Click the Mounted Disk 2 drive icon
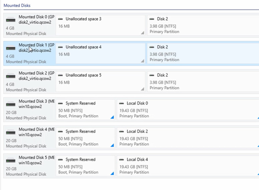Image resolution: width=259 pixels, height=190 pixels. pos(11,76)
